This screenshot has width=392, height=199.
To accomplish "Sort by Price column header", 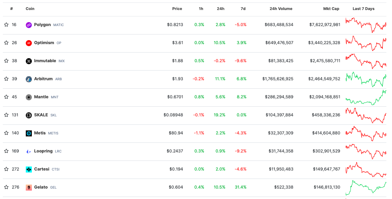I will click(177, 9).
